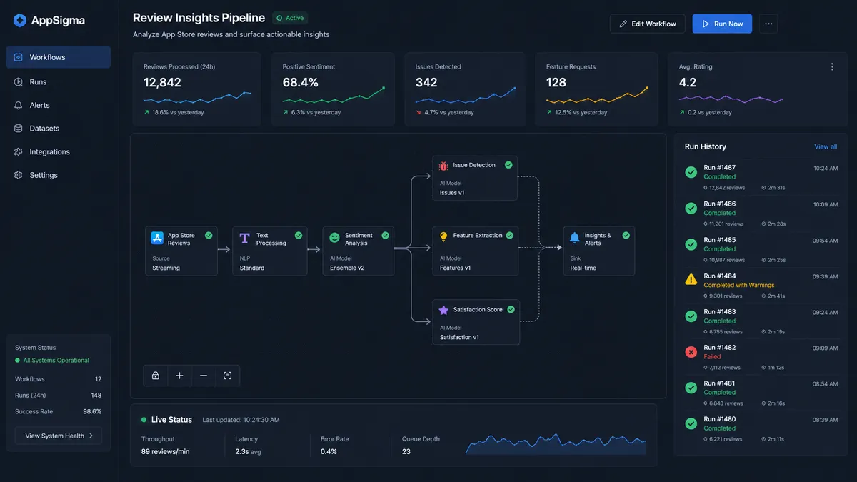Click the Feature Requests value 128

tap(556, 83)
